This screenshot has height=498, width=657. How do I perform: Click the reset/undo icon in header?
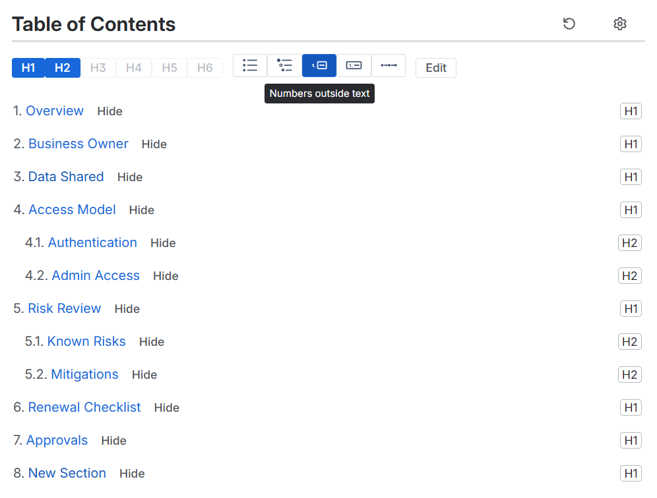coord(569,24)
